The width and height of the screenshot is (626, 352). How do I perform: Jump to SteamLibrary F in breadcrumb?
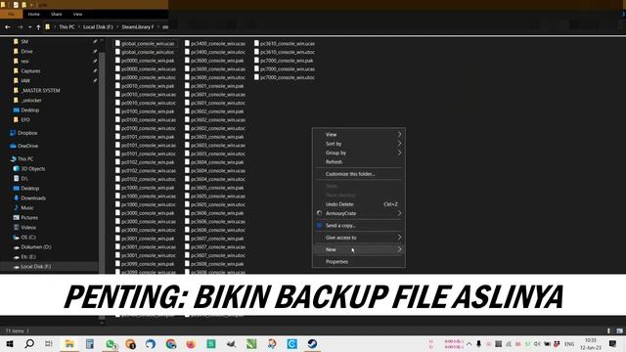(x=138, y=27)
